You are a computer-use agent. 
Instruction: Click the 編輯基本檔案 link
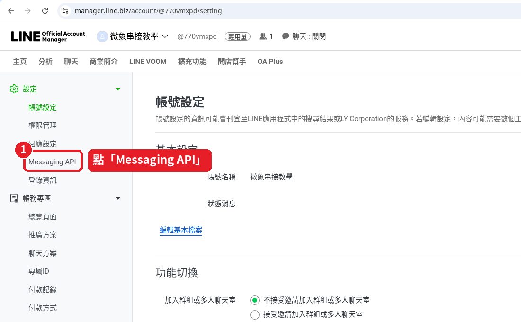[x=181, y=230]
